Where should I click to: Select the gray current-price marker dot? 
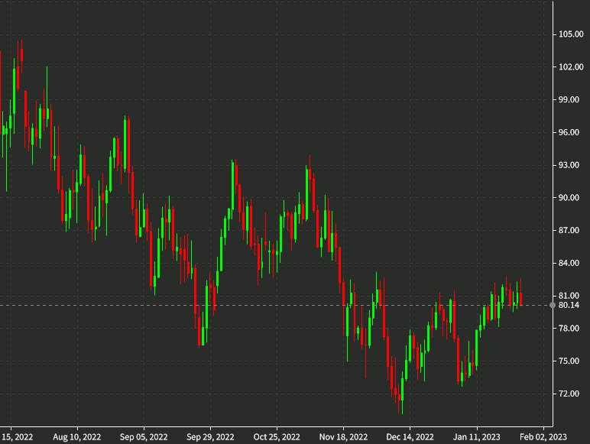(553, 305)
